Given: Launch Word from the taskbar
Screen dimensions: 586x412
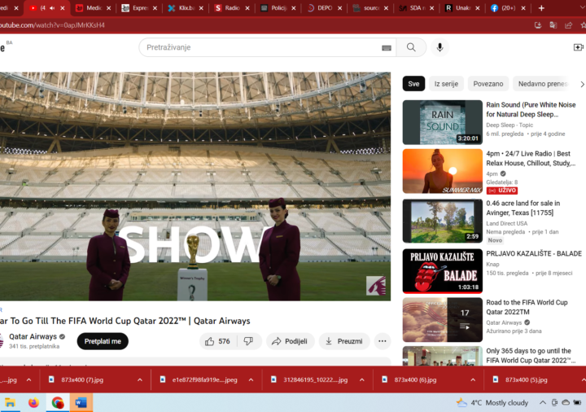Looking at the screenshot, I should tap(81, 402).
